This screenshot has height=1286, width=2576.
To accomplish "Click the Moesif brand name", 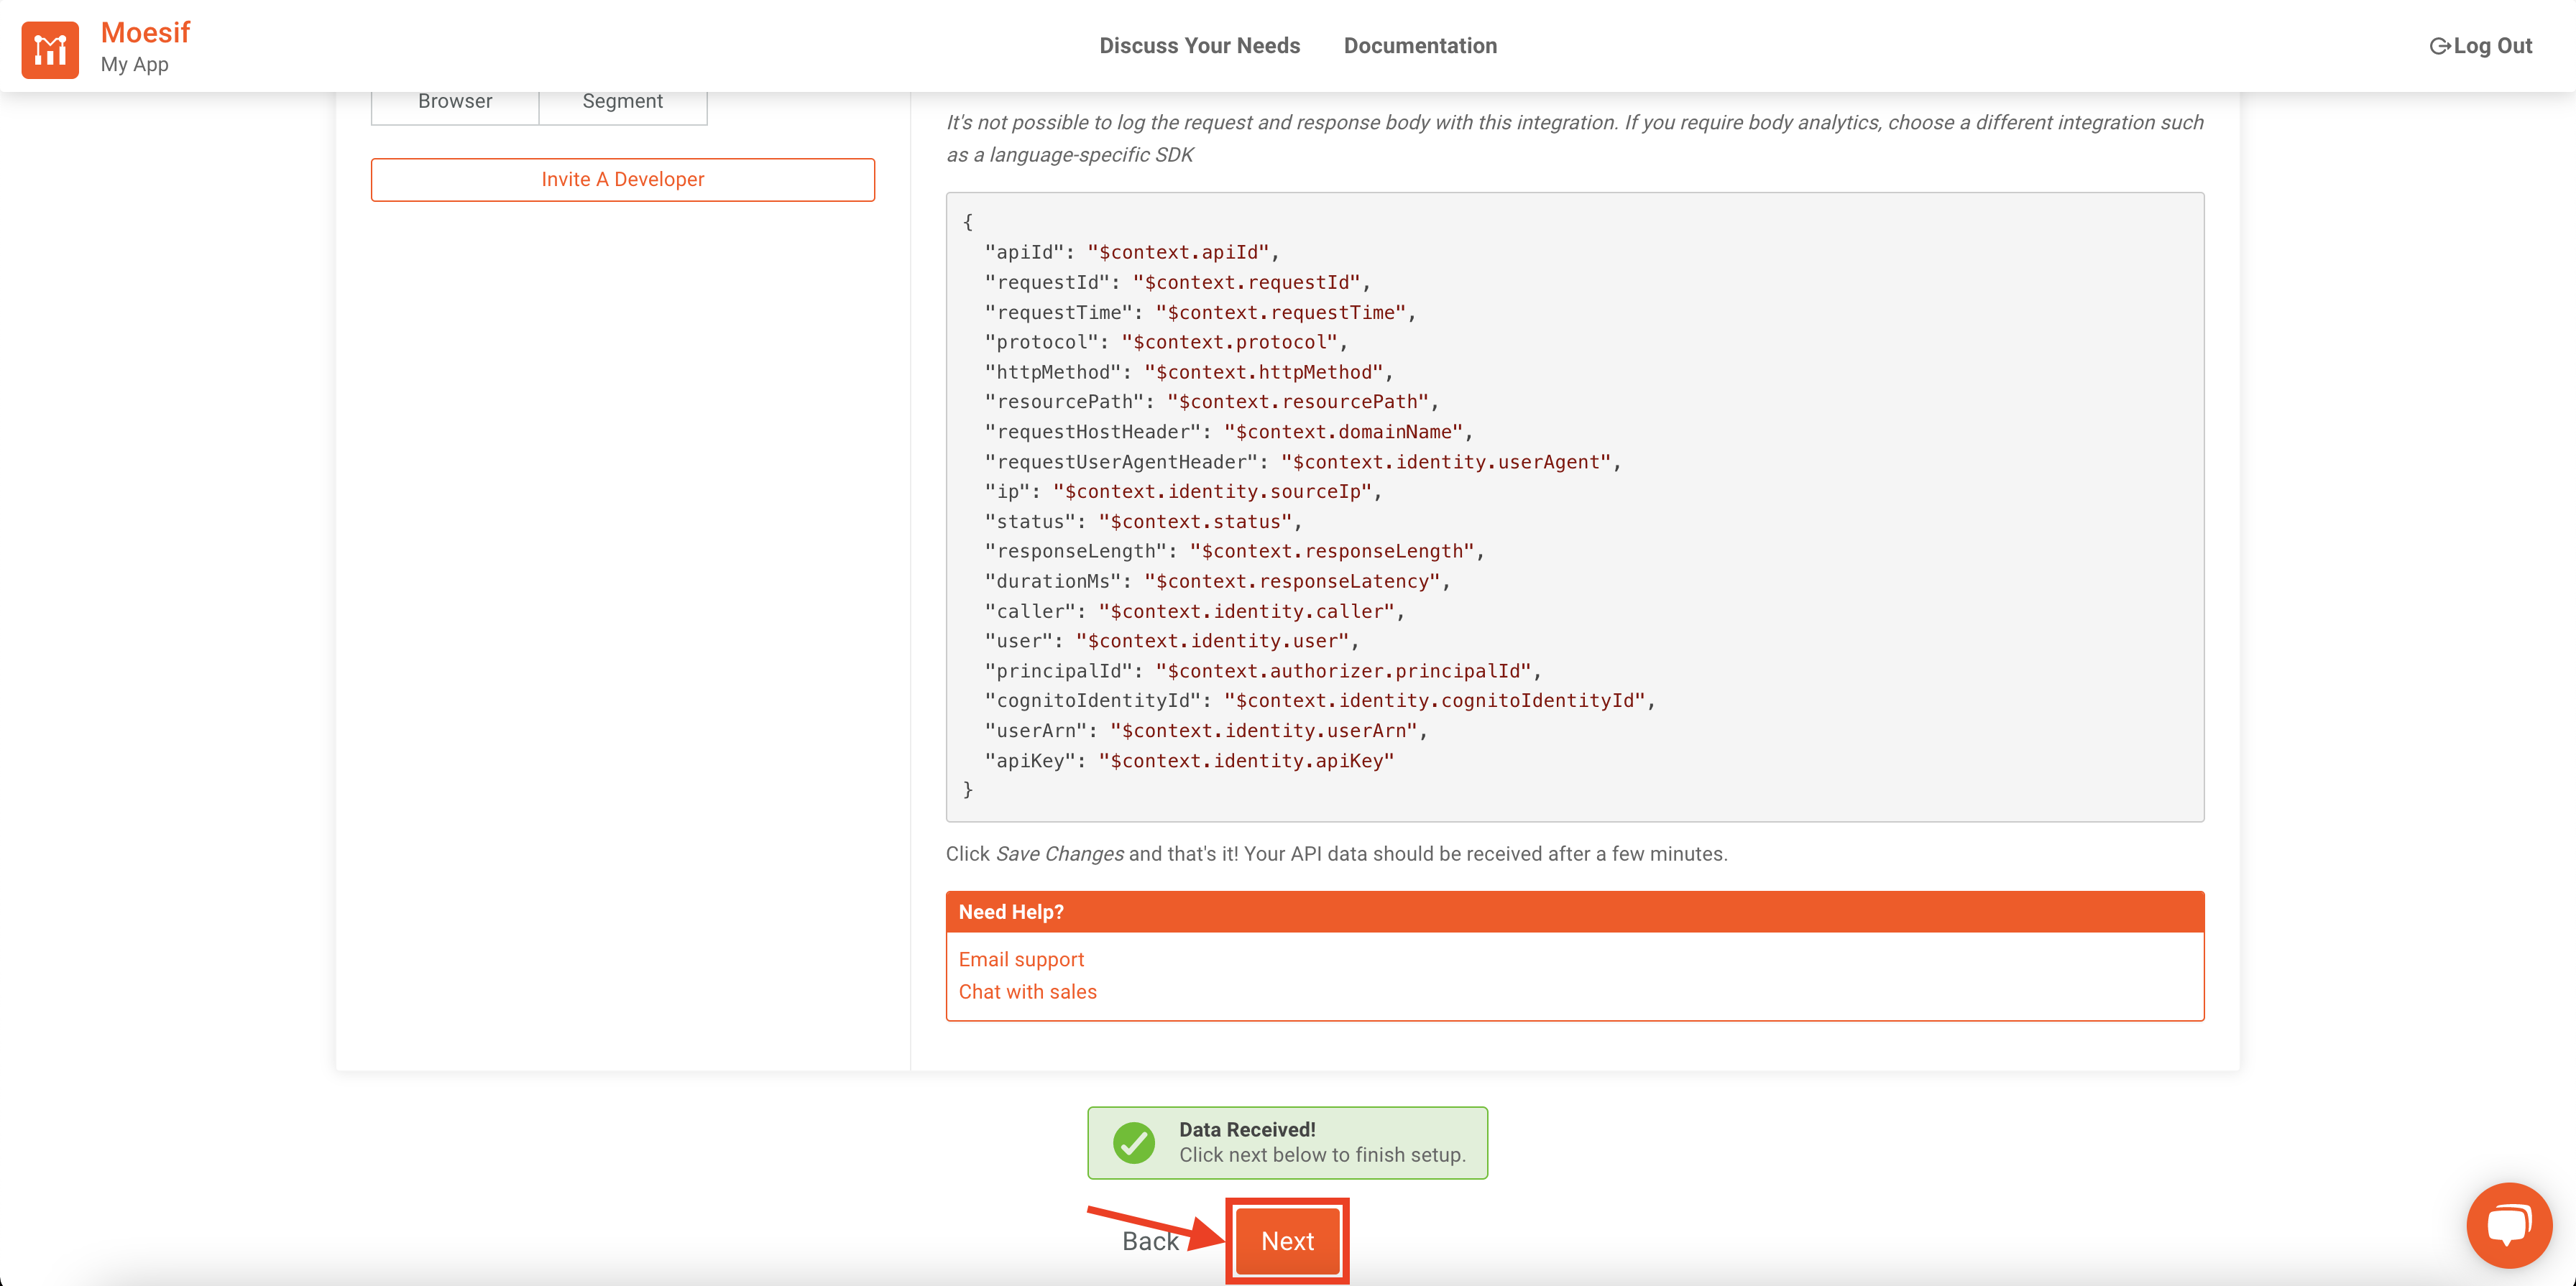I will (x=145, y=32).
